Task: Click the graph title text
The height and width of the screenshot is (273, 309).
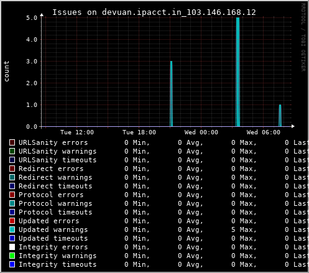Action: pyautogui.click(x=154, y=12)
